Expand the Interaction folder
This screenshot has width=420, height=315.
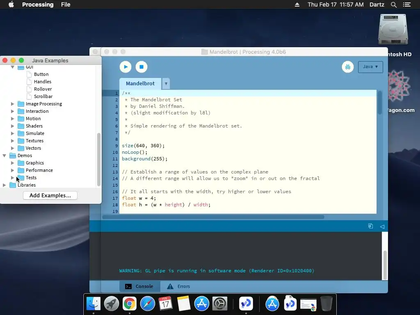click(x=13, y=111)
